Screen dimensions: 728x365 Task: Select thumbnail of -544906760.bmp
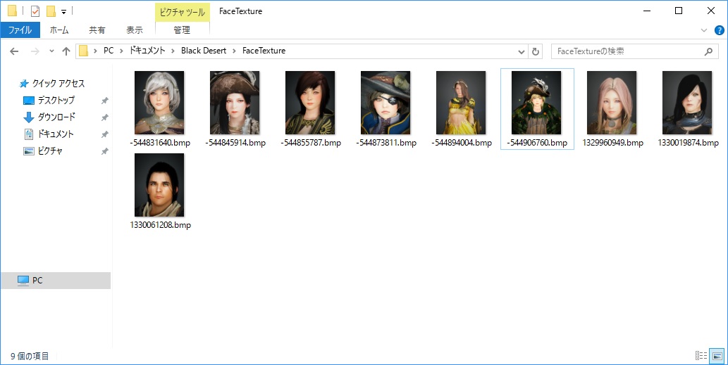pyautogui.click(x=536, y=103)
